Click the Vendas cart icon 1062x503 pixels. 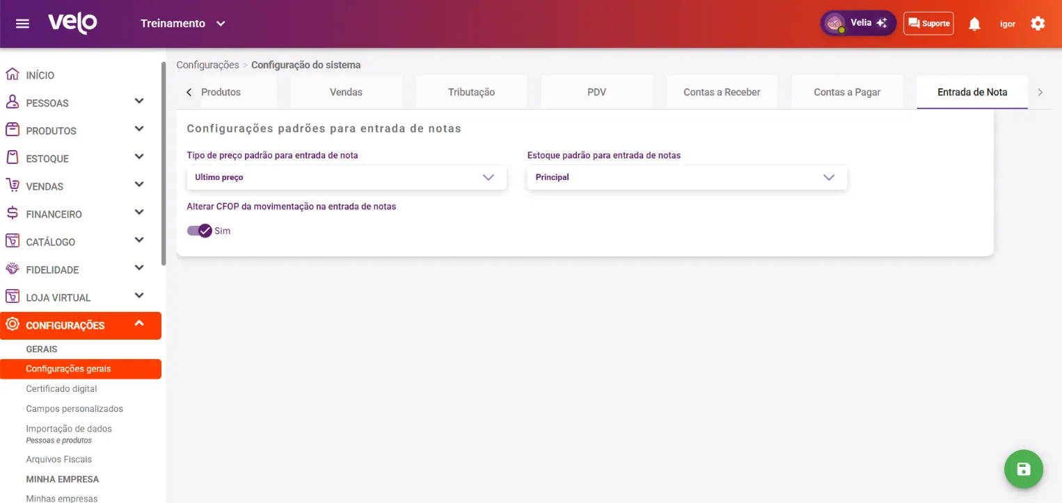(x=12, y=185)
